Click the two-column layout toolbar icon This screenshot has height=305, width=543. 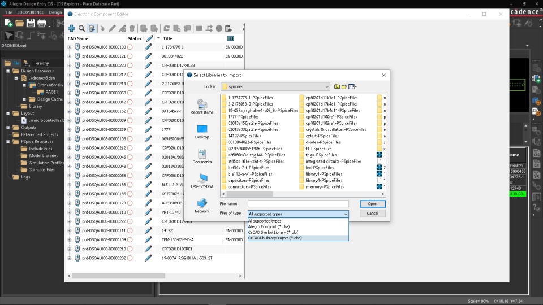click(x=199, y=28)
